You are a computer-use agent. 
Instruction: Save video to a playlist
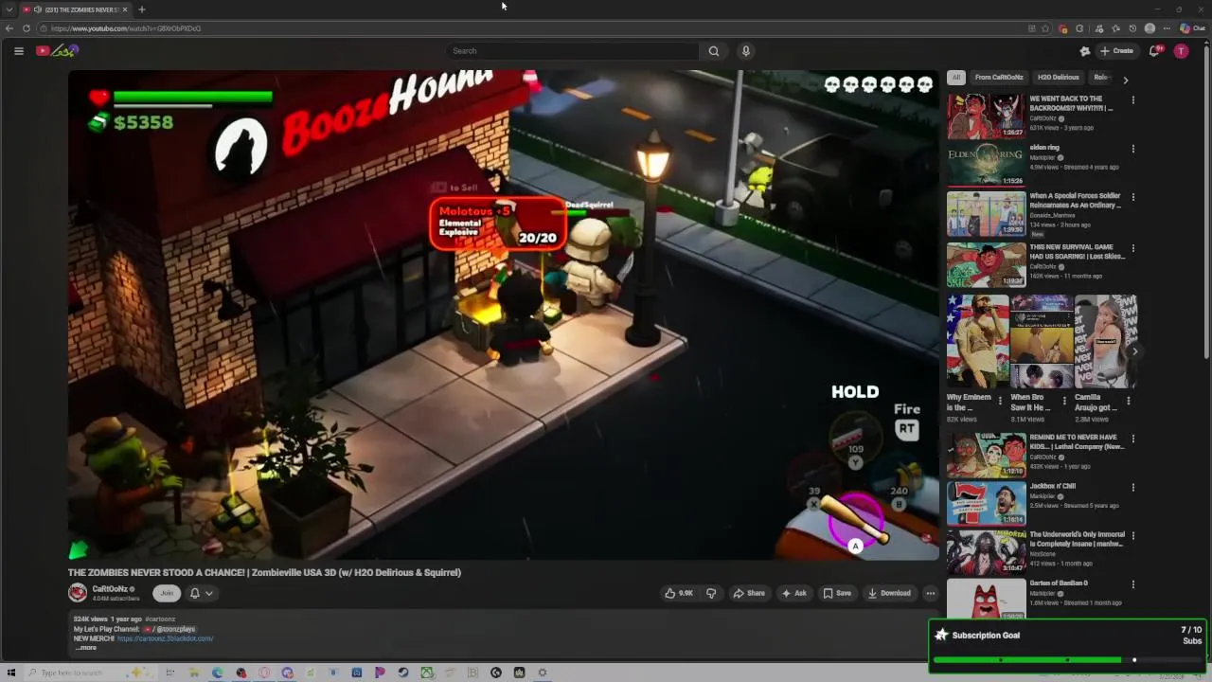[837, 593]
